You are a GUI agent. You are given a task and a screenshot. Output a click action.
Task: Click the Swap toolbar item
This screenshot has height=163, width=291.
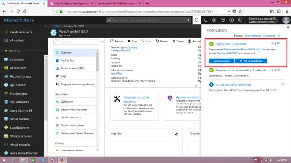click(146, 41)
